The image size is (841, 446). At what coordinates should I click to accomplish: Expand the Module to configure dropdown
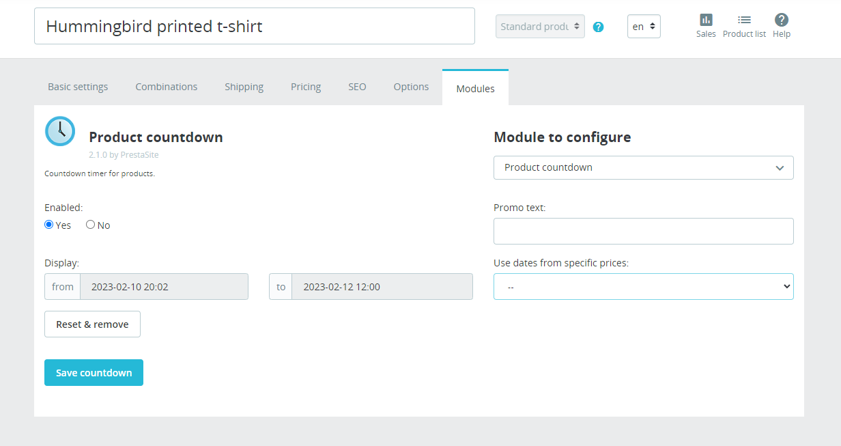(x=643, y=167)
